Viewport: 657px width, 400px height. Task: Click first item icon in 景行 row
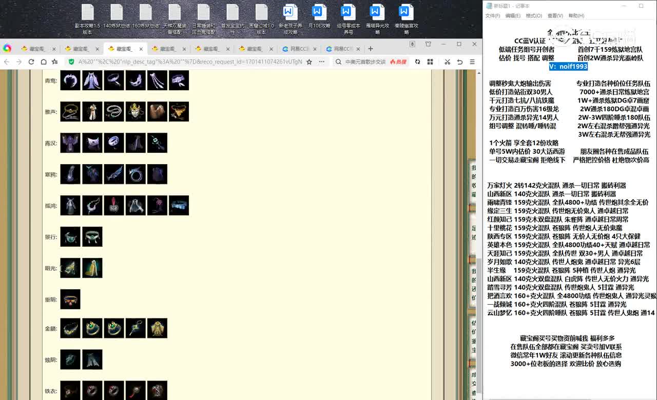click(x=70, y=237)
